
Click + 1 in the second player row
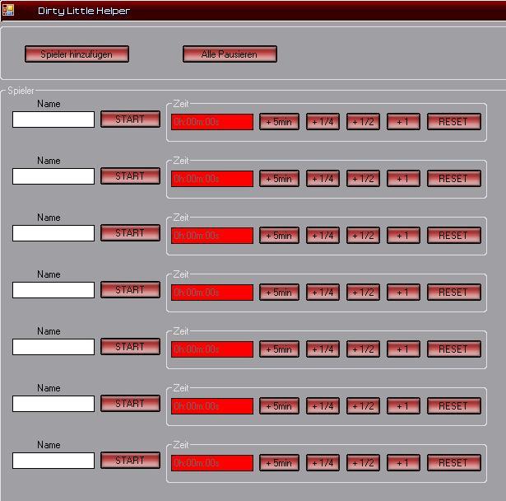pos(403,179)
